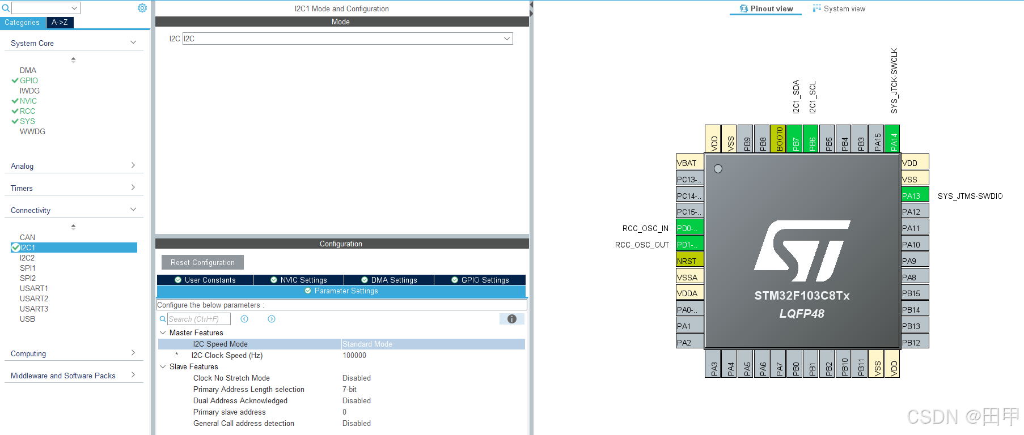Screen dimensions: 1024x435
Task: Click the System view grid icon
Action: (x=817, y=8)
